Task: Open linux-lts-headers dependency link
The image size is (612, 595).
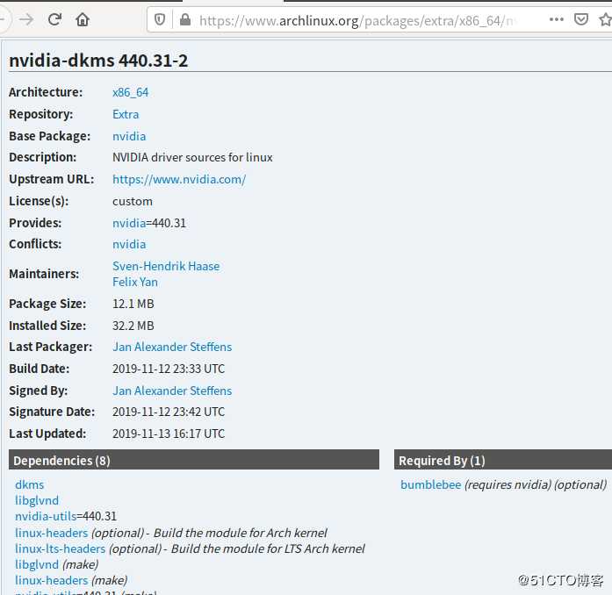Action: click(60, 548)
